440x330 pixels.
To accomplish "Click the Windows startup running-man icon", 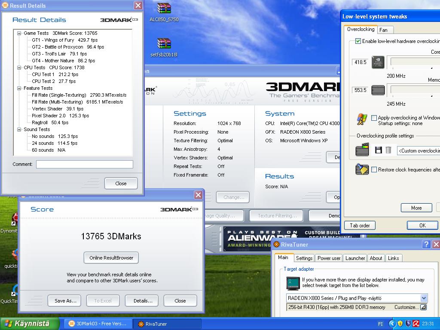I will (x=362, y=119).
